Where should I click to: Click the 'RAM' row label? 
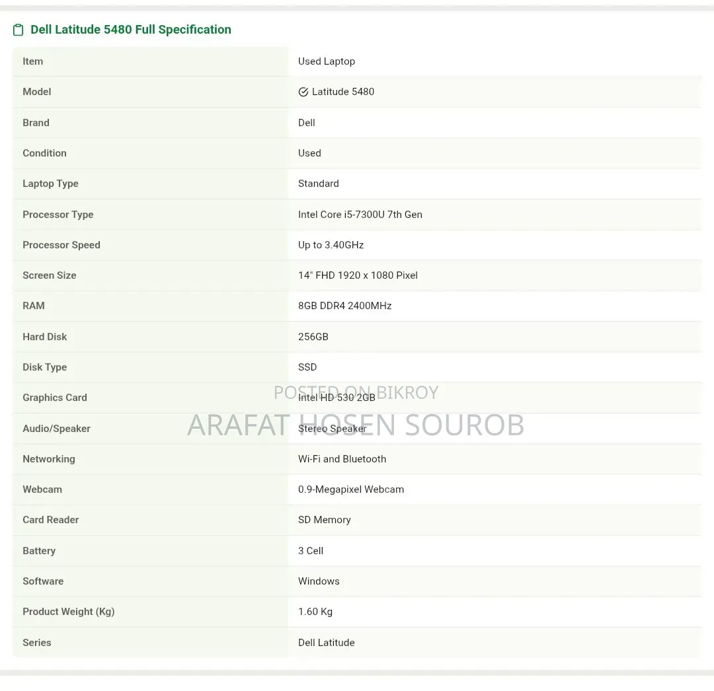[x=34, y=306]
